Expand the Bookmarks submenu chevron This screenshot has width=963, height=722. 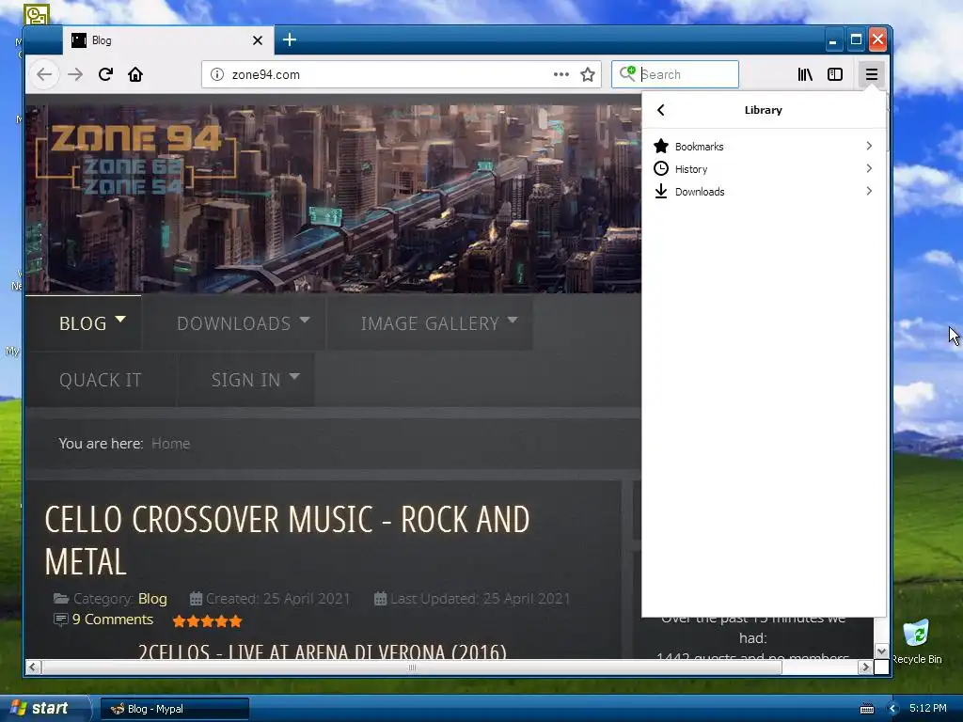point(869,146)
